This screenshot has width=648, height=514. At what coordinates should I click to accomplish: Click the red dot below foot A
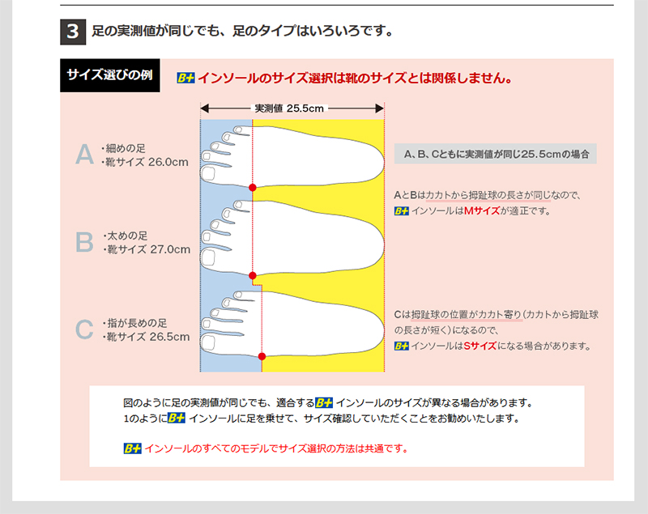pos(253,188)
